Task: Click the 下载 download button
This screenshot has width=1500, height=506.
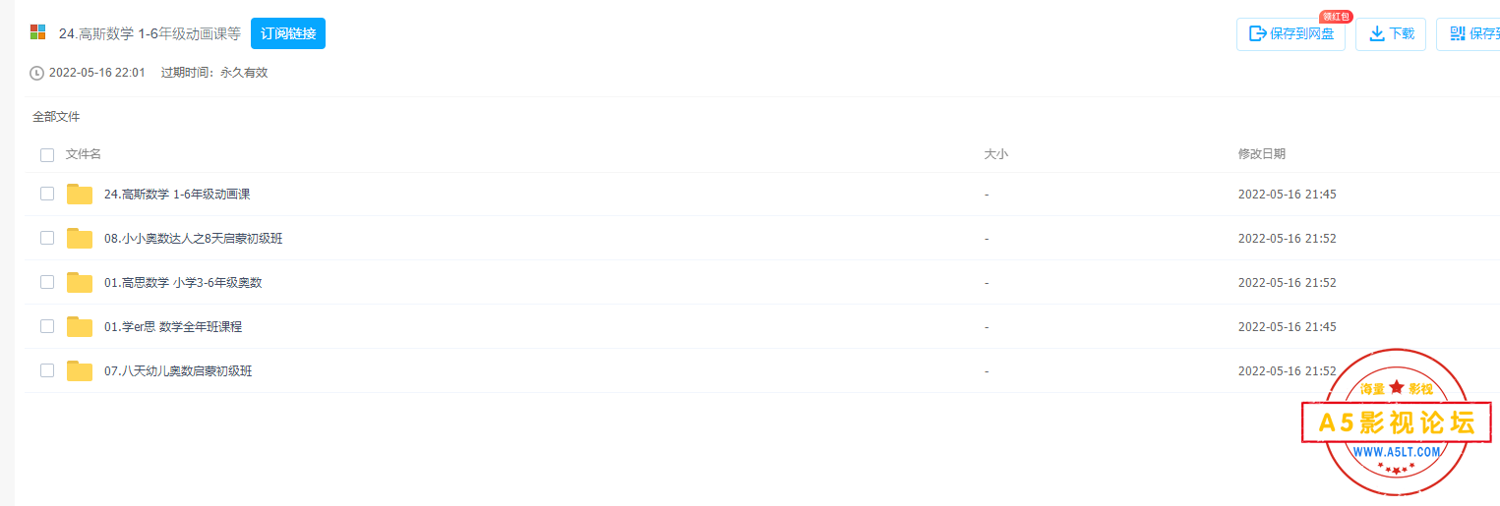Action: 1391,33
